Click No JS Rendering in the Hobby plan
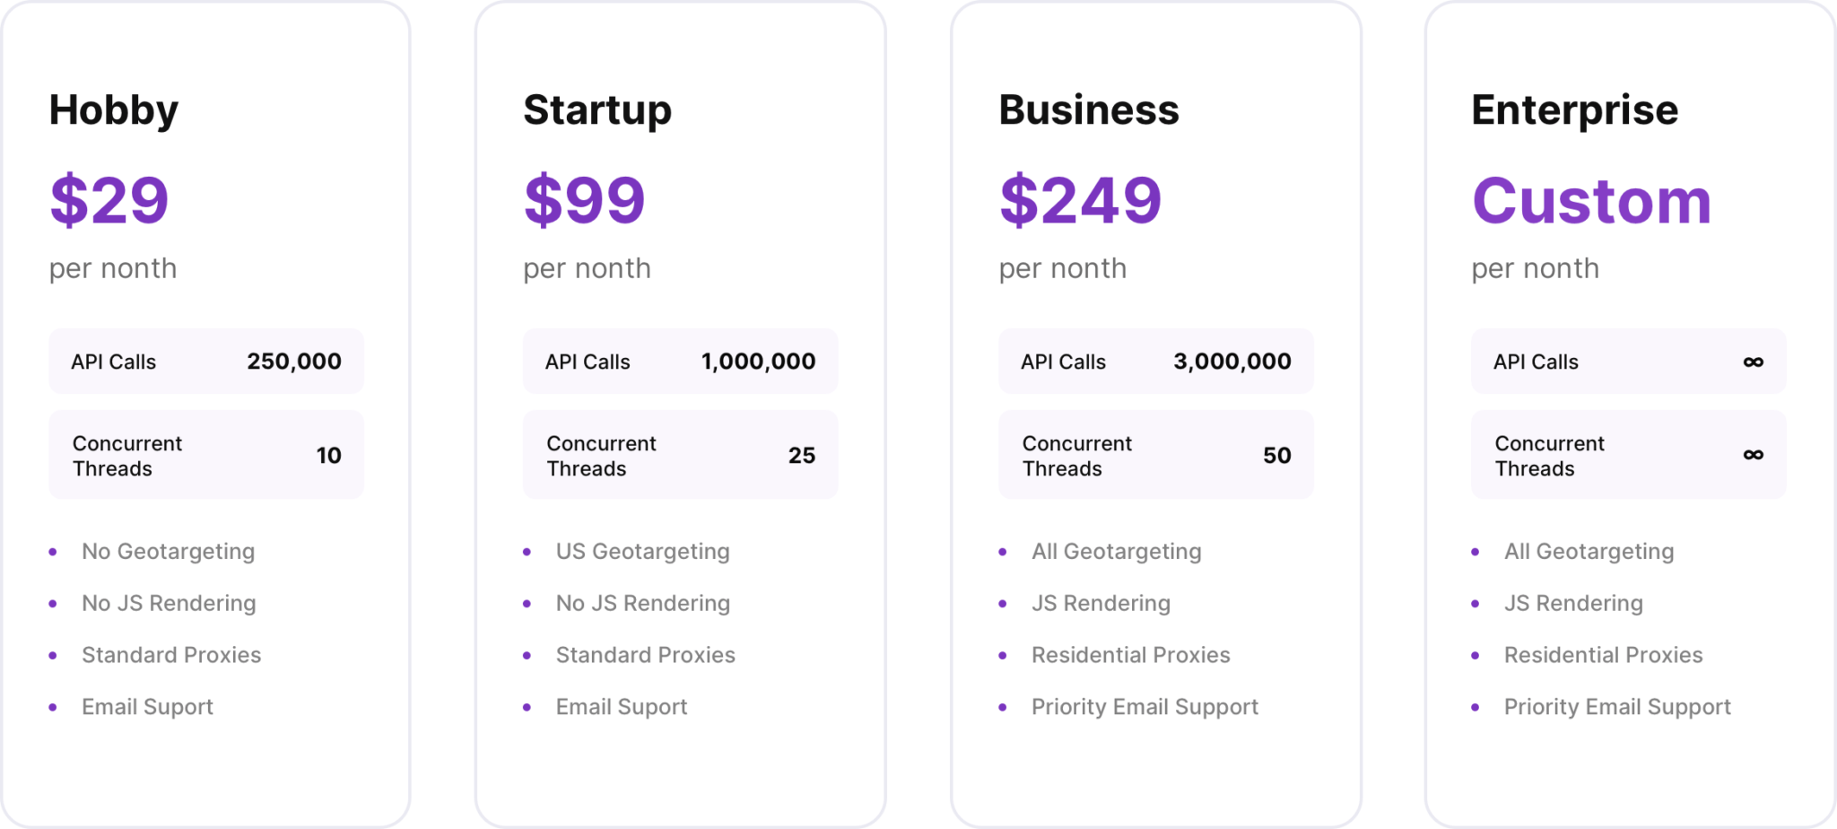1837x829 pixels. tap(169, 604)
